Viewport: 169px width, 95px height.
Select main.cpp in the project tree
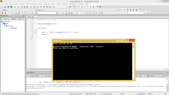13,28
